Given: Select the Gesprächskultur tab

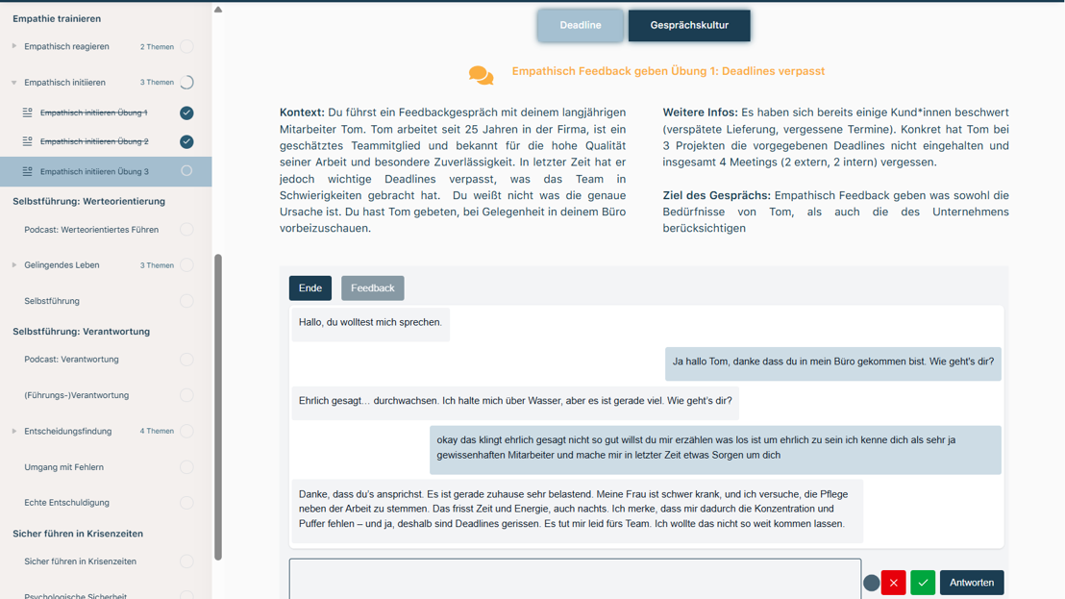Looking at the screenshot, I should tap(689, 25).
